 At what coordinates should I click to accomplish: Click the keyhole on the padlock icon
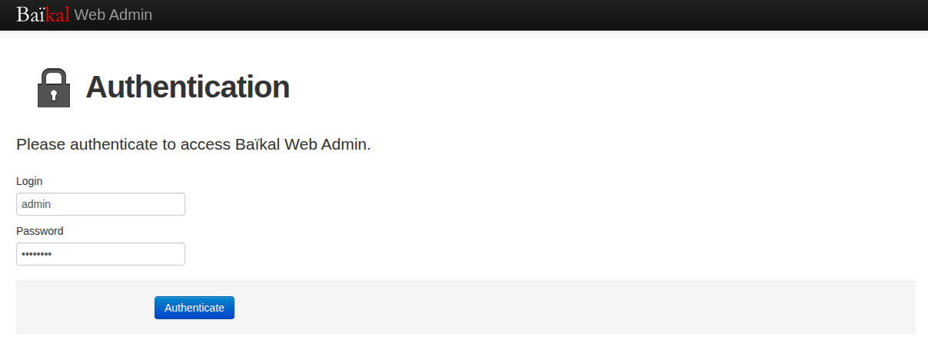54,95
